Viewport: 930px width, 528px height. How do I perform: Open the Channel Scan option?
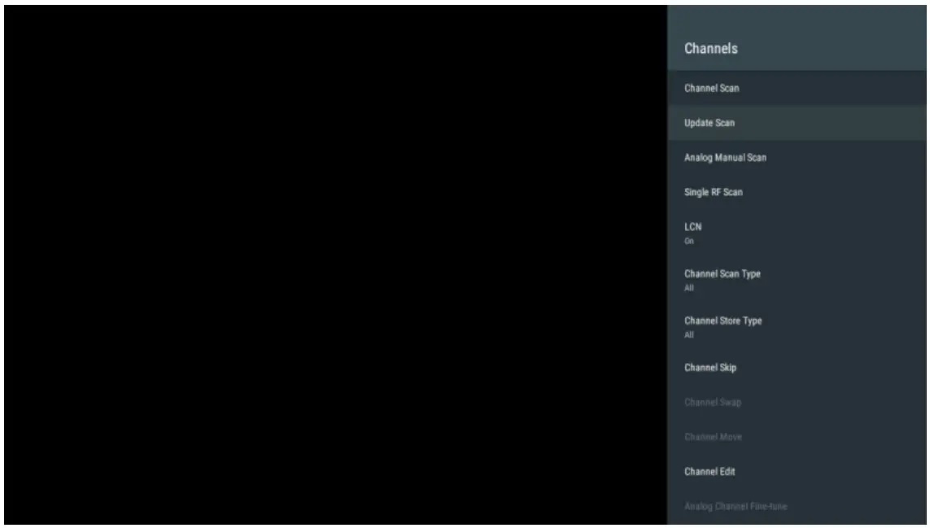point(797,89)
